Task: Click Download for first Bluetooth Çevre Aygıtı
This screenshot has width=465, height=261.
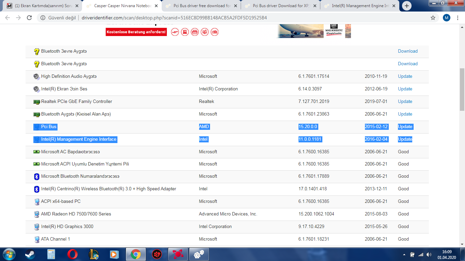Action: [x=408, y=51]
